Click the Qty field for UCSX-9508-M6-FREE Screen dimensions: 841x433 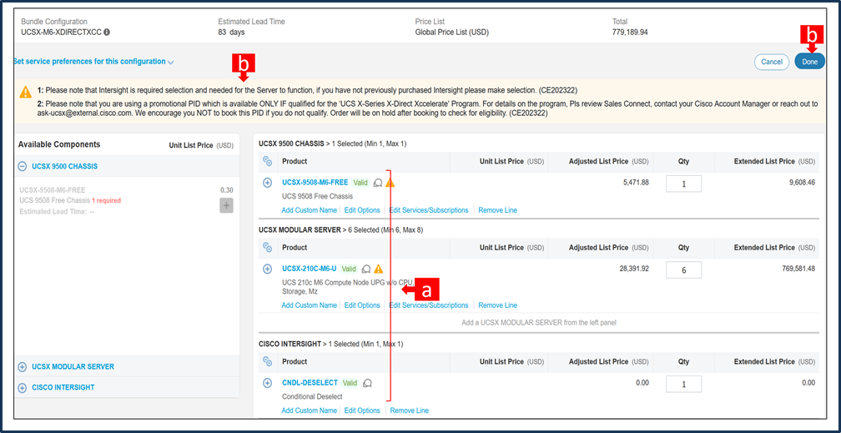(684, 184)
